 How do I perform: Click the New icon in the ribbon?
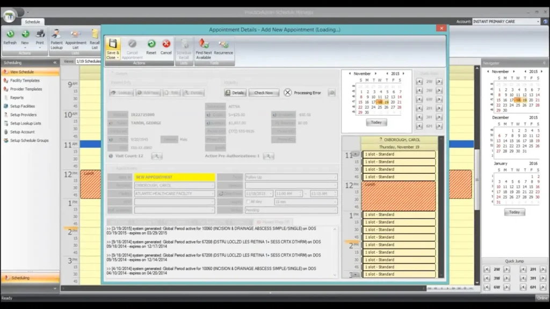(25, 34)
